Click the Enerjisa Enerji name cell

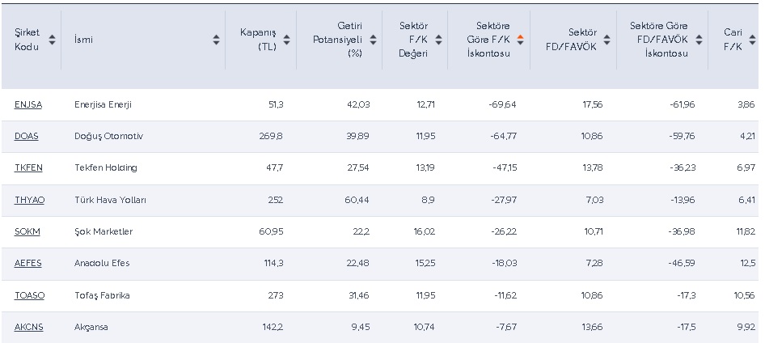click(103, 104)
